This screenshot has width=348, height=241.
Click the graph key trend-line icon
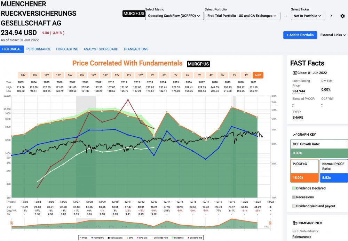294,135
